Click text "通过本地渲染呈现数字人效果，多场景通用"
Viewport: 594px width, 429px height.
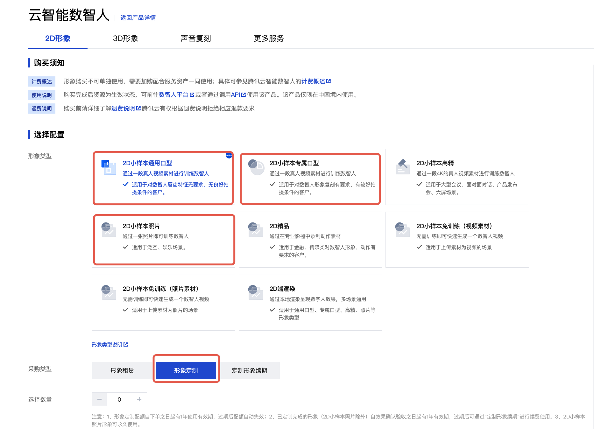(x=318, y=299)
